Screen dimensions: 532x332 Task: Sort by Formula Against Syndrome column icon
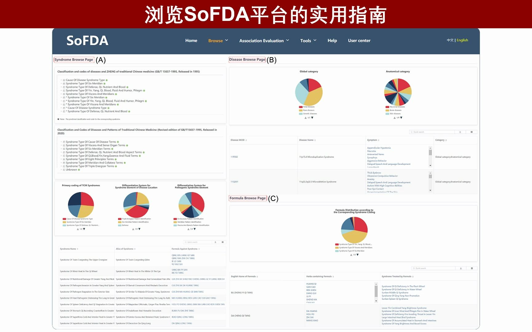click(199, 249)
